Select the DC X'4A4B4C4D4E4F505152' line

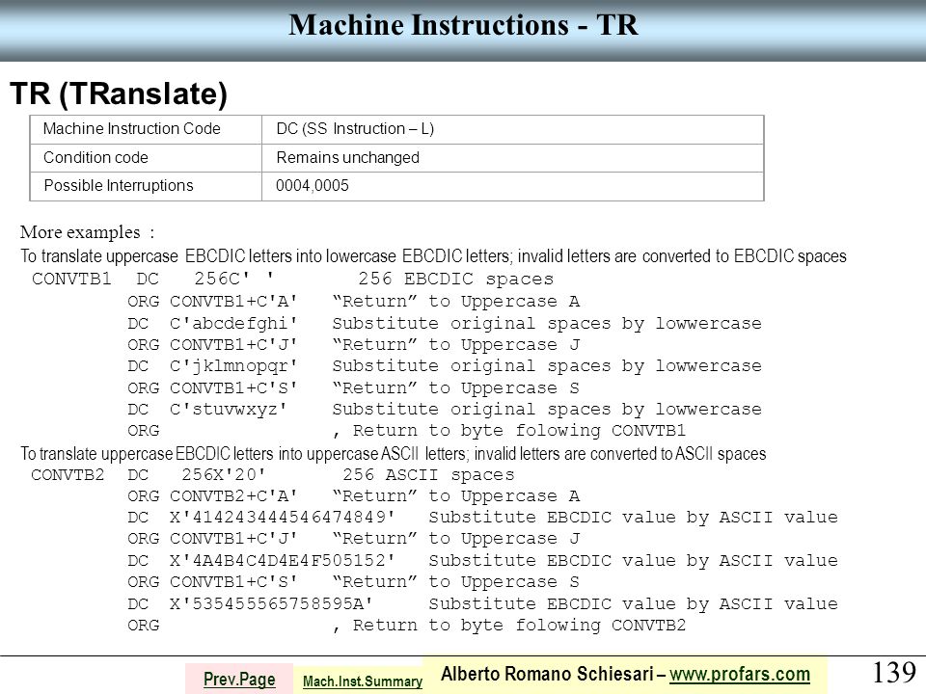point(482,561)
